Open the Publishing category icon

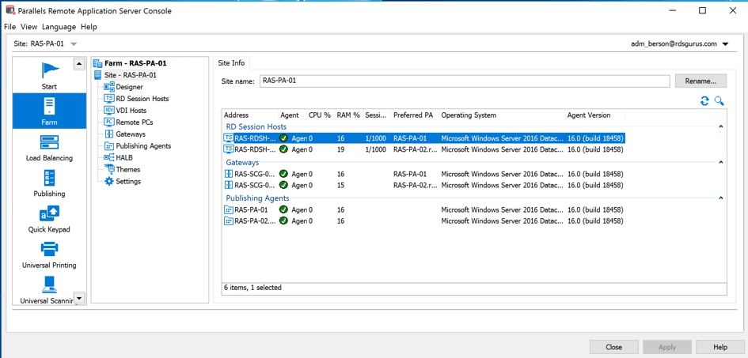pos(49,177)
